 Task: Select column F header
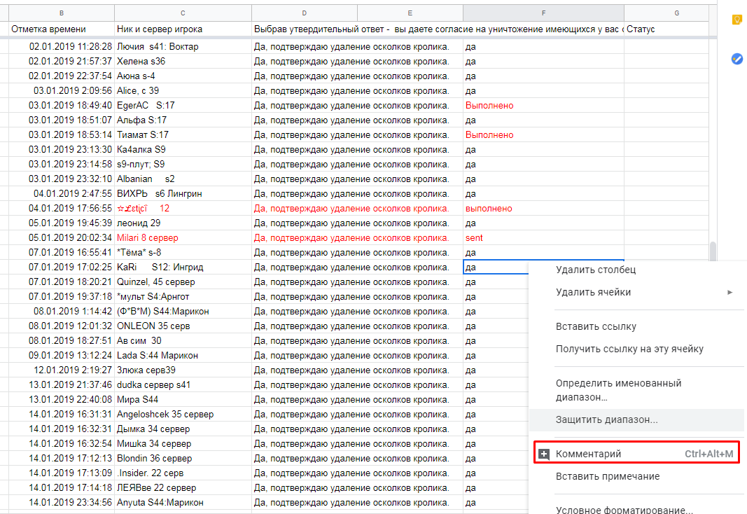(x=543, y=13)
